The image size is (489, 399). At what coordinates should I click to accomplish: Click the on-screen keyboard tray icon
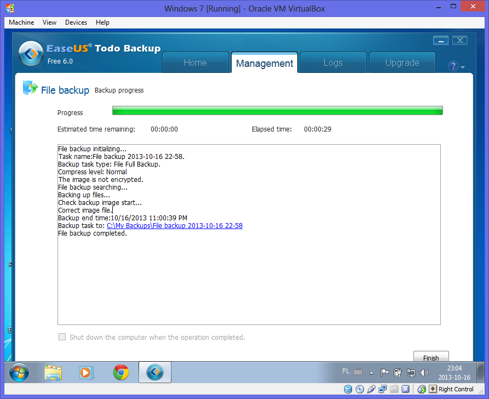click(x=358, y=372)
